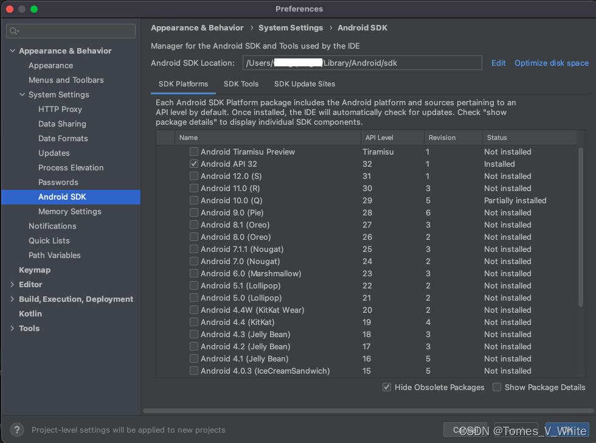Image resolution: width=596 pixels, height=443 pixels.
Task: Select HTTP Proxy in sidebar
Action: [60, 109]
